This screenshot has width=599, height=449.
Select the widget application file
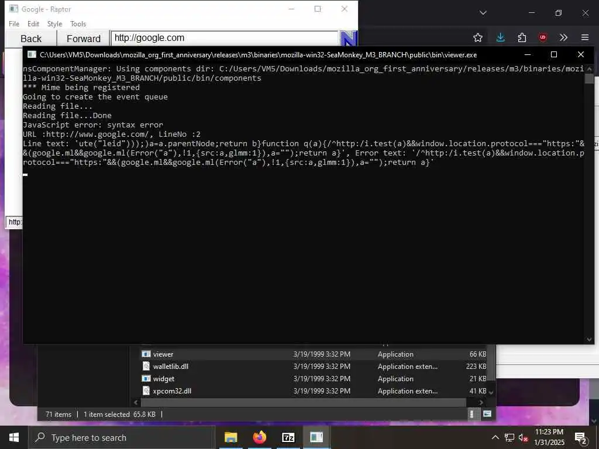tap(314, 378)
